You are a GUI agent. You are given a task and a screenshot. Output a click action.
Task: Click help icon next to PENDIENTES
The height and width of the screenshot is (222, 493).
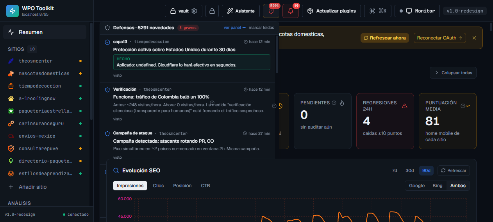click(334, 103)
